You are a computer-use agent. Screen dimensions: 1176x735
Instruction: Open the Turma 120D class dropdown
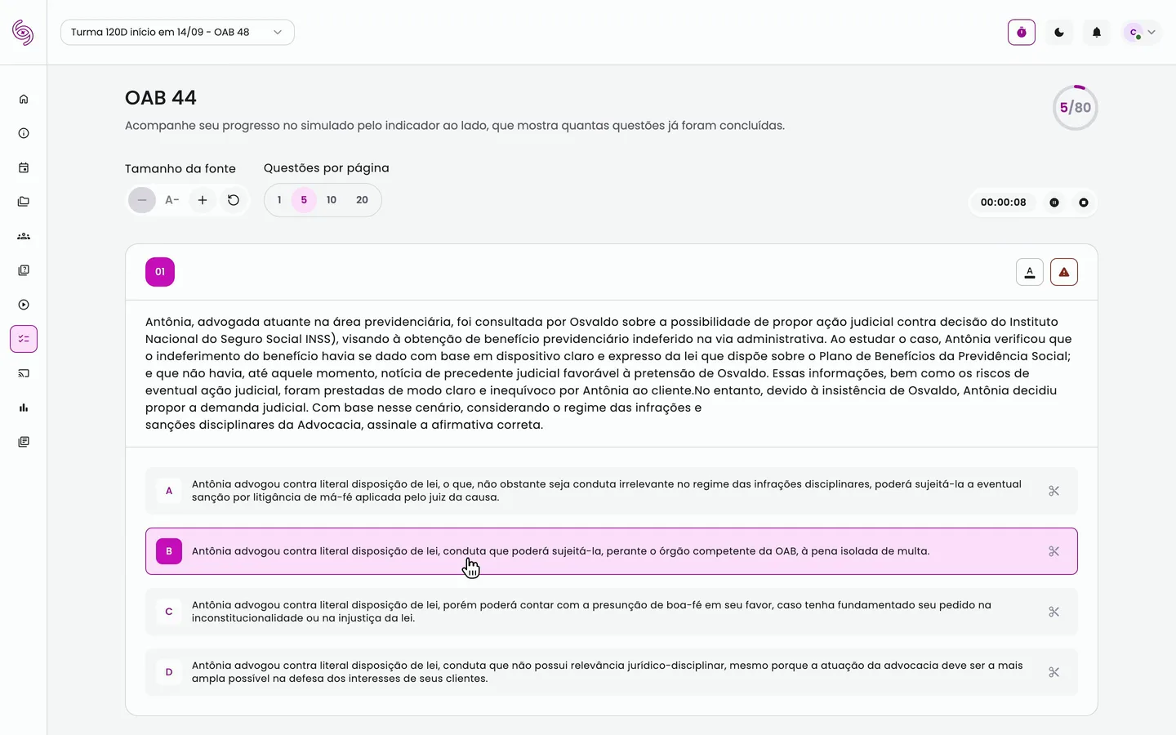[177, 32]
